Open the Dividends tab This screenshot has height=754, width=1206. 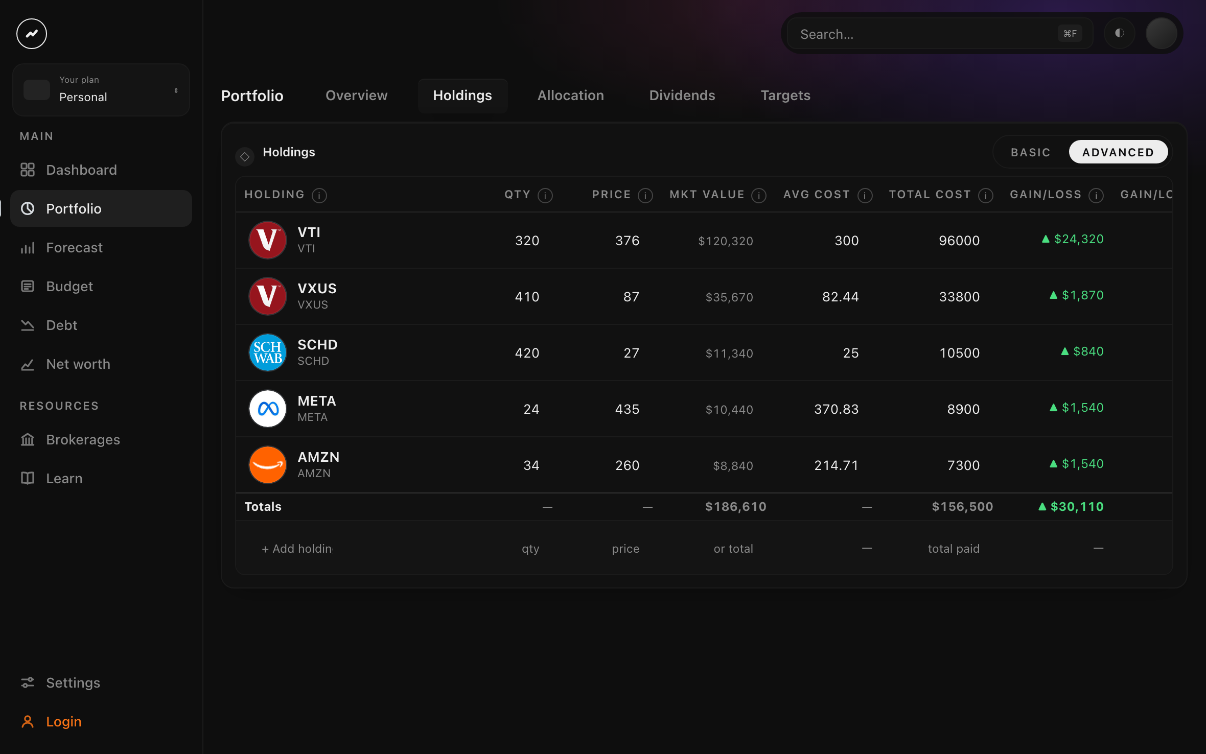[682, 96]
